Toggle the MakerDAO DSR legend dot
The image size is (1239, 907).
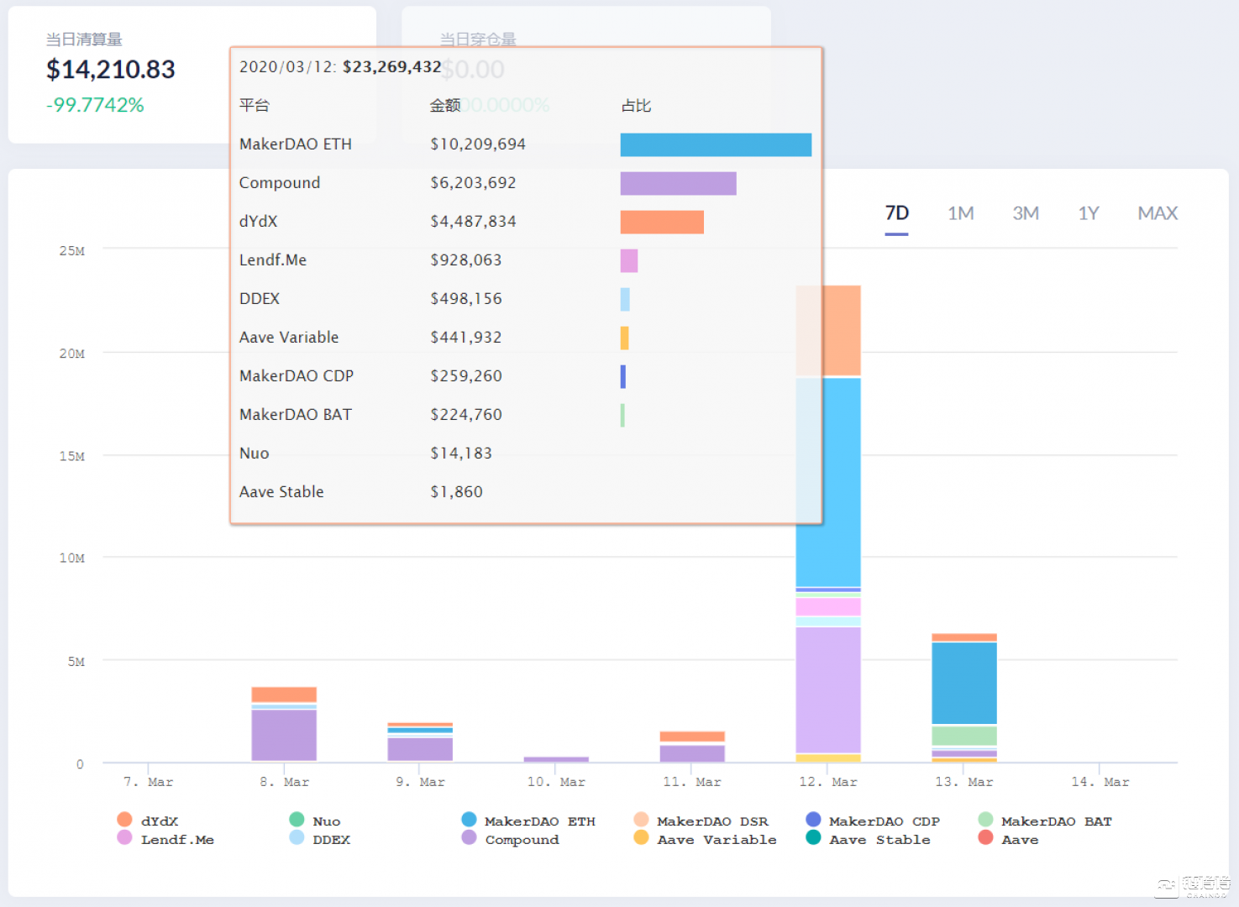coord(641,820)
